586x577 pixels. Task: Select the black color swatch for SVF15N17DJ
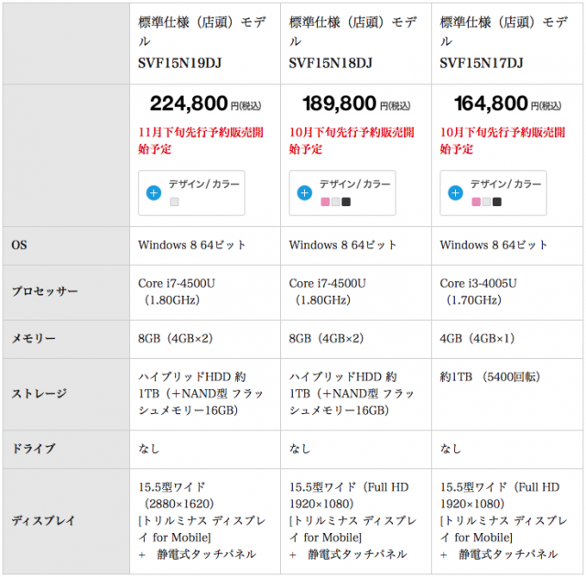point(496,202)
